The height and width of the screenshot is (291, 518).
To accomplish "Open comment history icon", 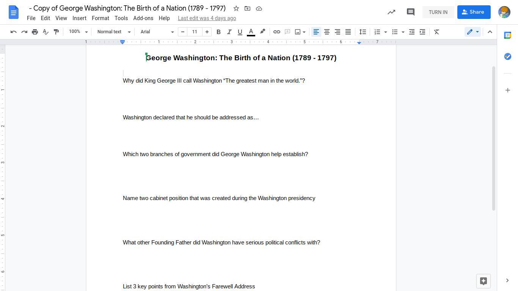I will click(410, 12).
